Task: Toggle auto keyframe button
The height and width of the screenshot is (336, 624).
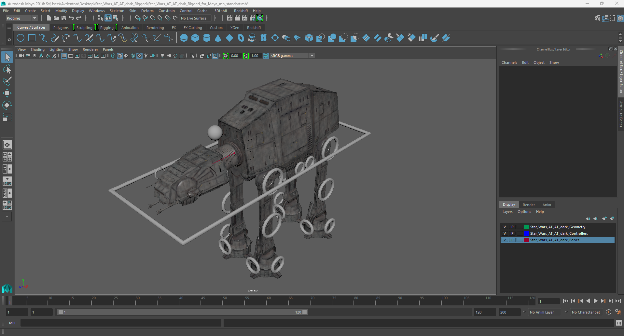Action: point(609,312)
